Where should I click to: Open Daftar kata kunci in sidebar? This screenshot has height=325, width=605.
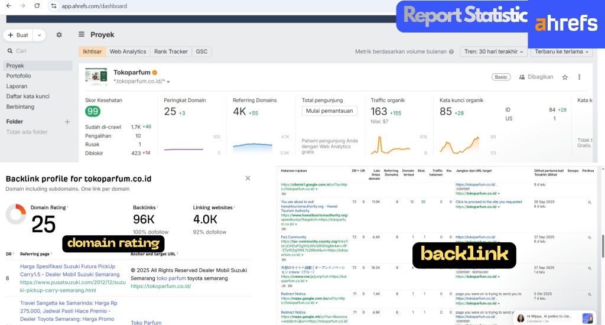click(x=27, y=96)
